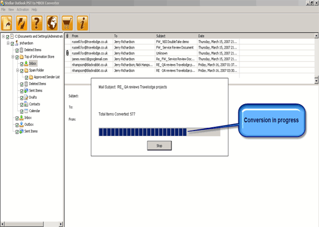
Task: Click the highlighted Inbox tray icon
Action: [x=26, y=64]
